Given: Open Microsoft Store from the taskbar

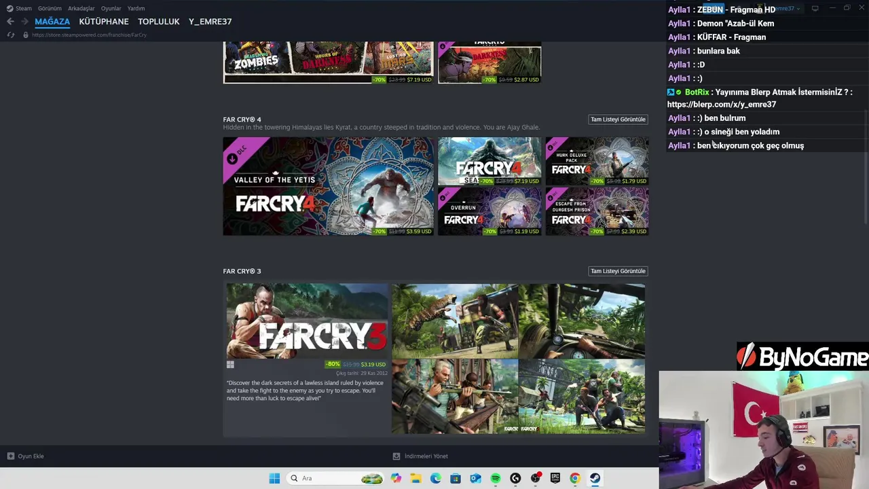Looking at the screenshot, I should pos(456,478).
